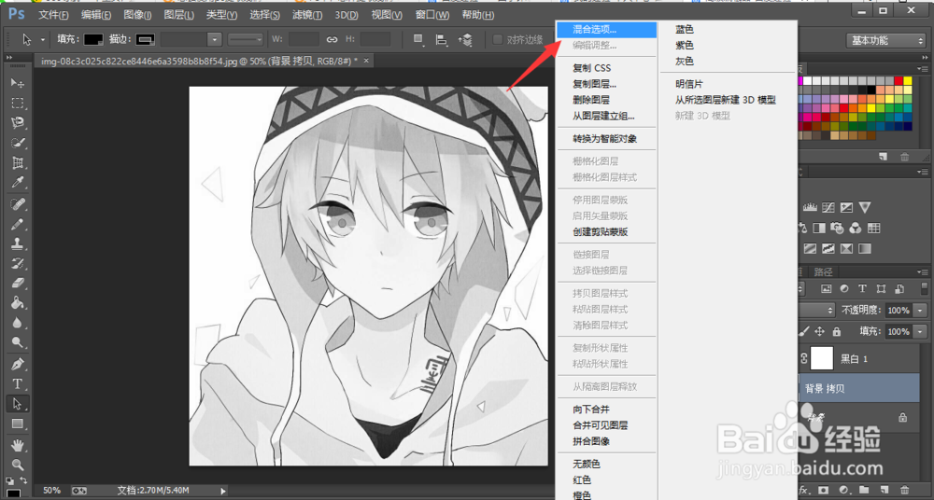
Task: Select the Blur tool
Action: (x=17, y=323)
